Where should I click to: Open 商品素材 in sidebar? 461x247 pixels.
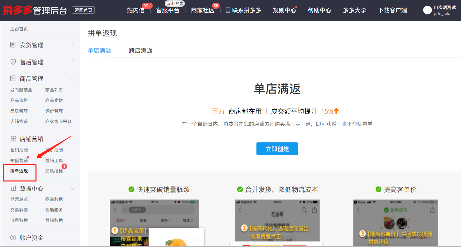click(x=54, y=100)
